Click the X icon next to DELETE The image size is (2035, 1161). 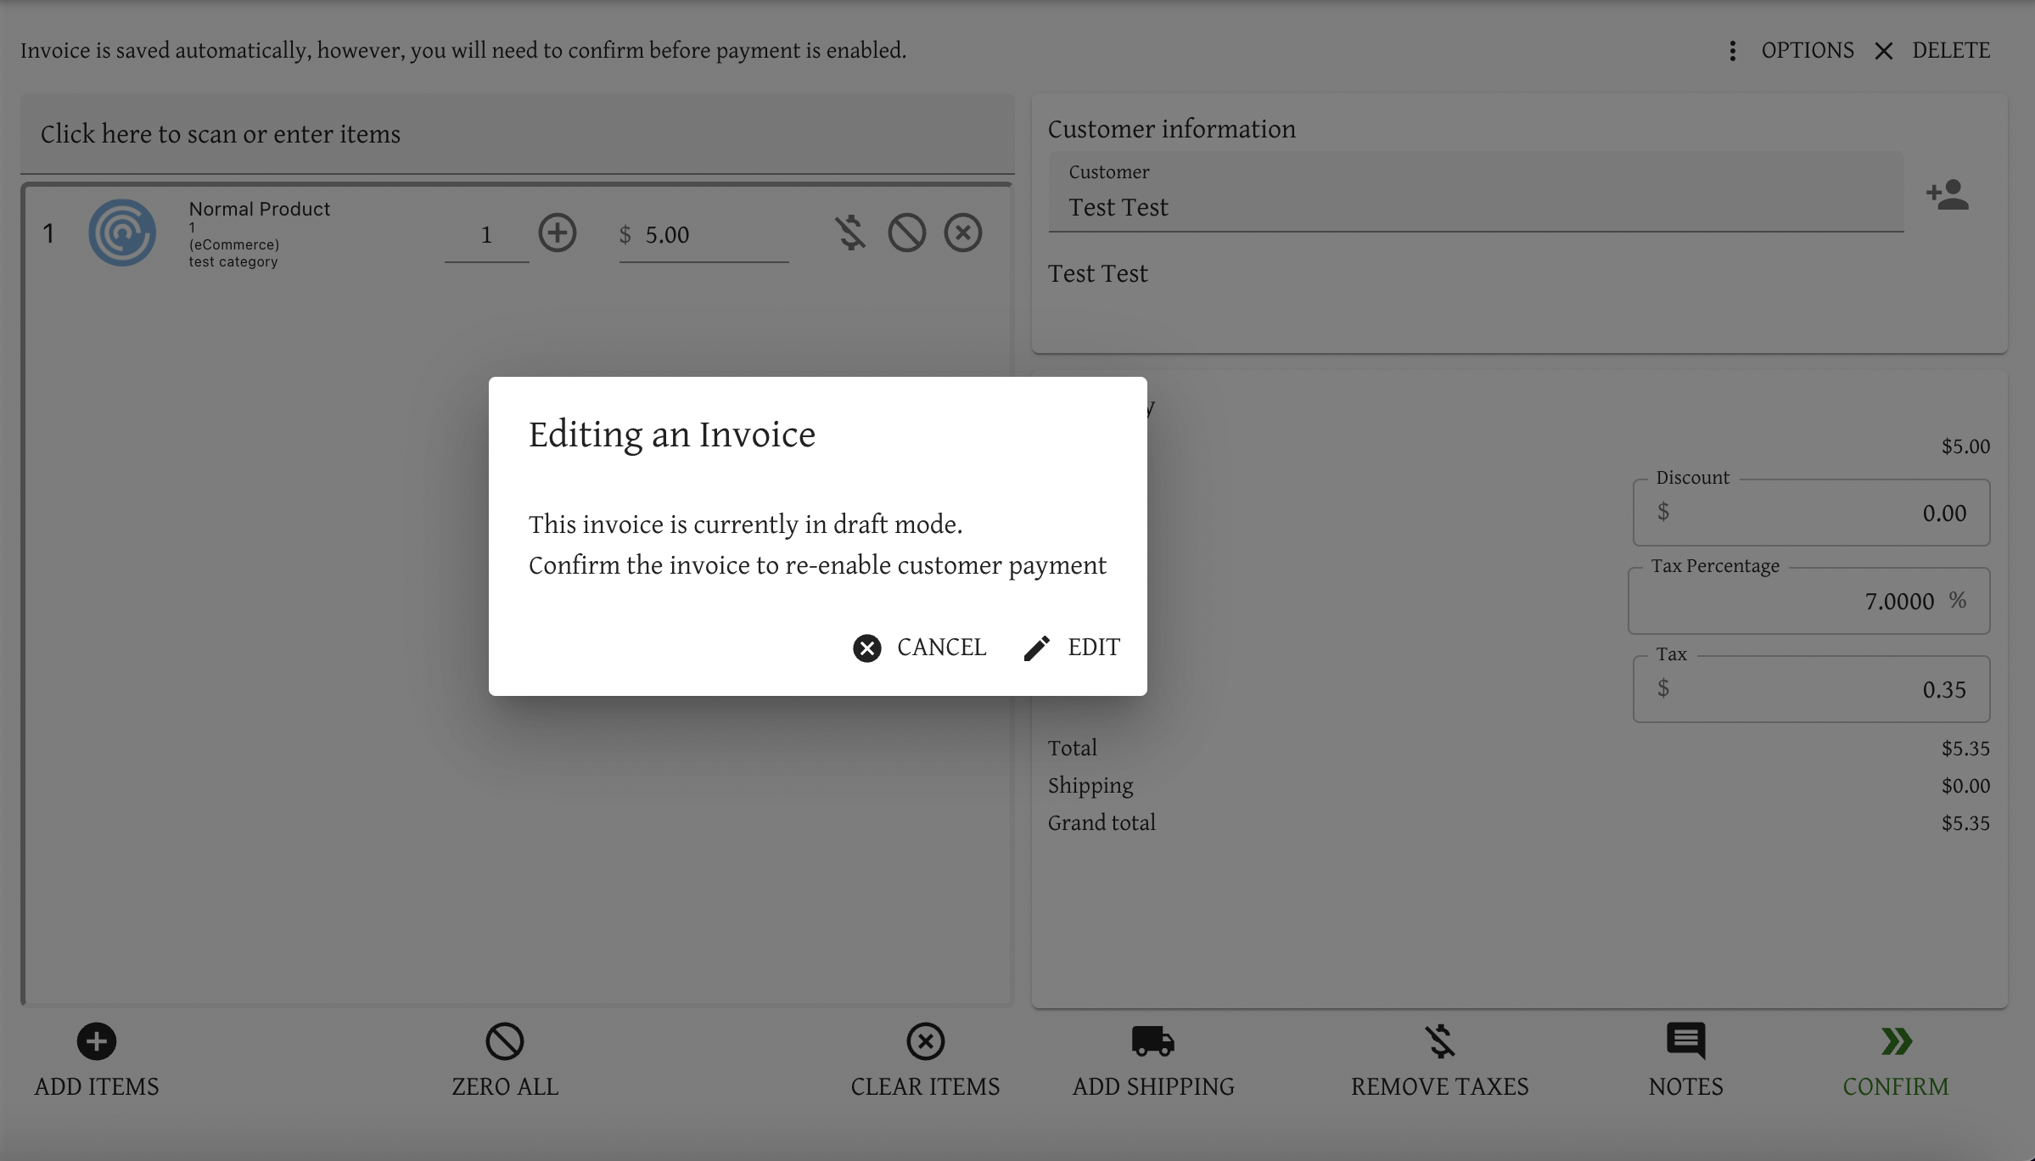coord(1884,52)
